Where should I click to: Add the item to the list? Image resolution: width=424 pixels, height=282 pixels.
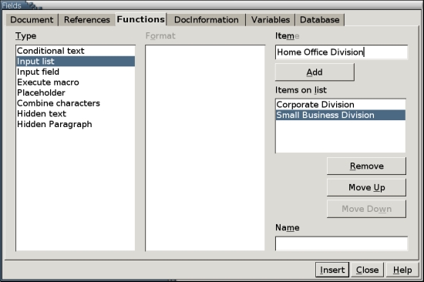click(x=315, y=72)
